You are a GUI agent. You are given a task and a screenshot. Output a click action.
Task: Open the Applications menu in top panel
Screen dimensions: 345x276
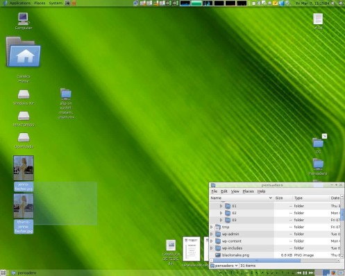point(20,3)
